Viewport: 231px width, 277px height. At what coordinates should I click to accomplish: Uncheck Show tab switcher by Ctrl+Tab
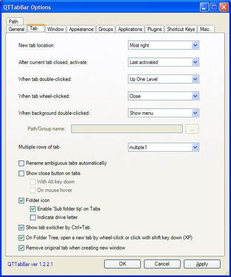22,228
